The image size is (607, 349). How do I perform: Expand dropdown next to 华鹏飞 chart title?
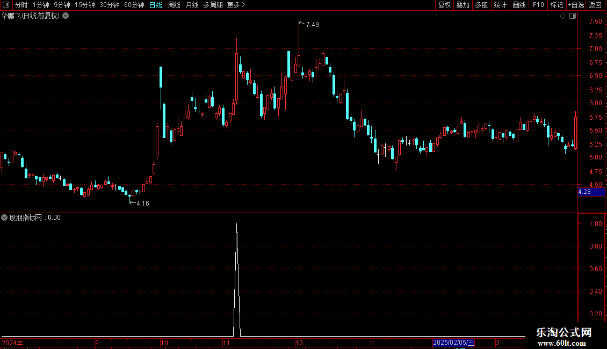pos(66,16)
